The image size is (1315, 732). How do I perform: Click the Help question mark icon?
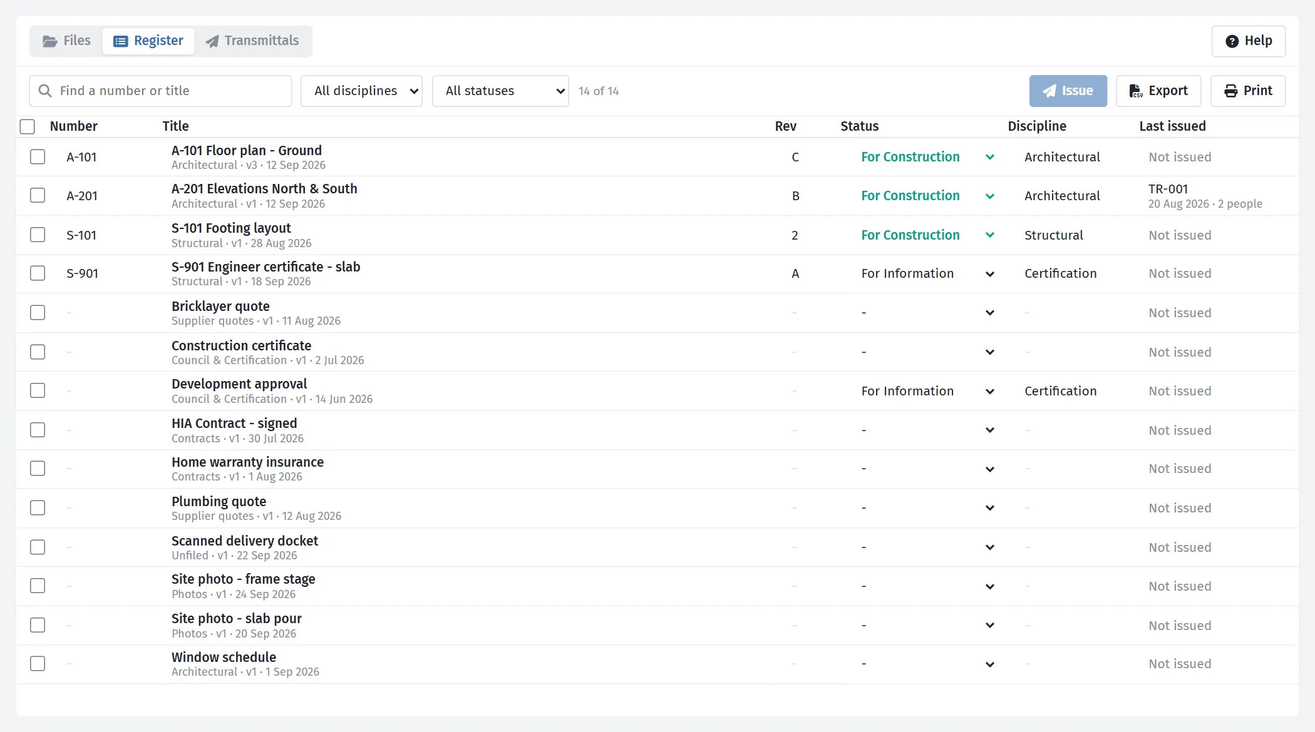point(1232,41)
